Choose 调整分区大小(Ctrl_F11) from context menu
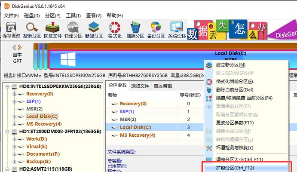Screen dimensions: 297x172 click(246, 160)
